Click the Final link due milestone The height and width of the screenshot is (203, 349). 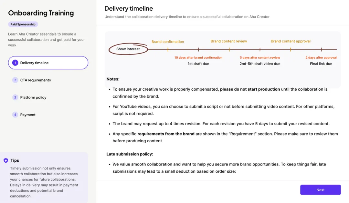pyautogui.click(x=321, y=64)
